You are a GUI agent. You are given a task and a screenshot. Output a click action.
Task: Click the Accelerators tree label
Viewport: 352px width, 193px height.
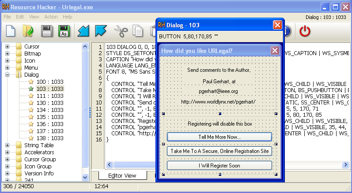tap(39, 152)
